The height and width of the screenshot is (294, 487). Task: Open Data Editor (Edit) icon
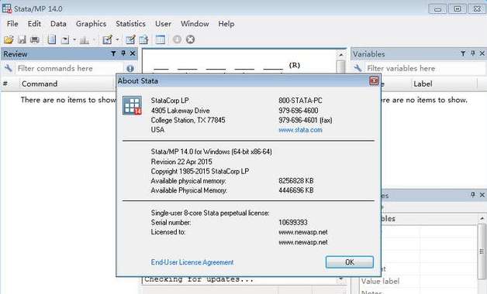(130, 39)
